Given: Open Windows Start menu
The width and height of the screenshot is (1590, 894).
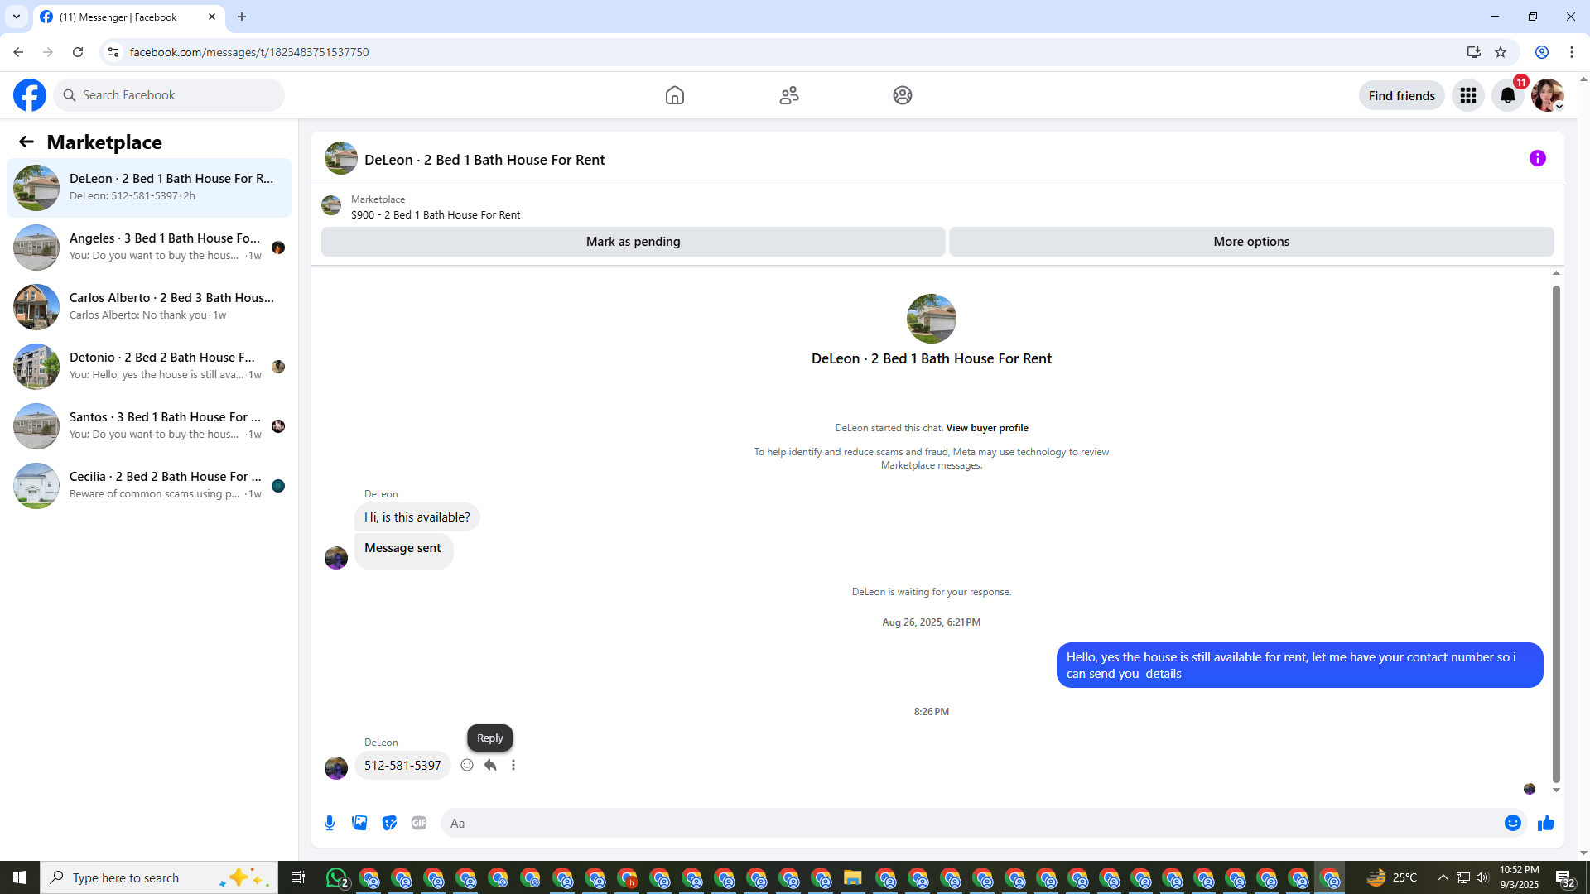Looking at the screenshot, I should pyautogui.click(x=20, y=877).
